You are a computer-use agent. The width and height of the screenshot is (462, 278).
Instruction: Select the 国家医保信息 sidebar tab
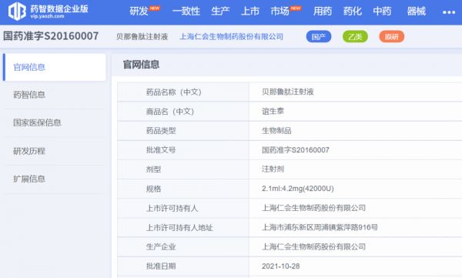tap(55, 122)
